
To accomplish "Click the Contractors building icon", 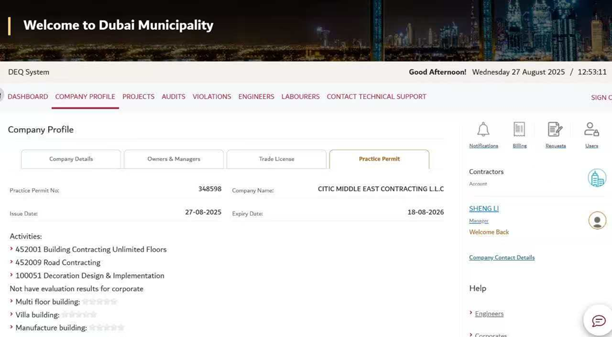I will (x=596, y=178).
